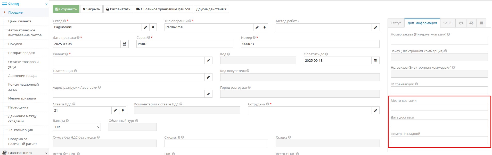The height and width of the screenshot is (155, 492).
Task: Pin the Склад value with pushpin icon
Action: click(153, 27)
